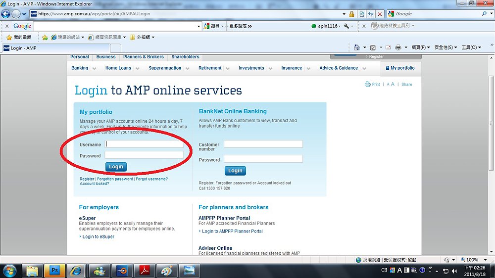Image resolution: width=495 pixels, height=278 pixels.
Task: Close the Google toolbar
Action: (7, 26)
